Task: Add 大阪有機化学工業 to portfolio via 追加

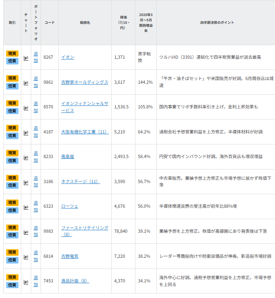Action: pos(36,132)
